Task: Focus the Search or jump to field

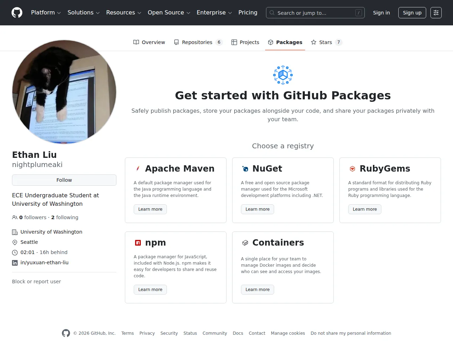Action: pyautogui.click(x=315, y=13)
